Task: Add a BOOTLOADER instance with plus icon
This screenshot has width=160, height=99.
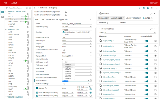Action: pos(28,35)
